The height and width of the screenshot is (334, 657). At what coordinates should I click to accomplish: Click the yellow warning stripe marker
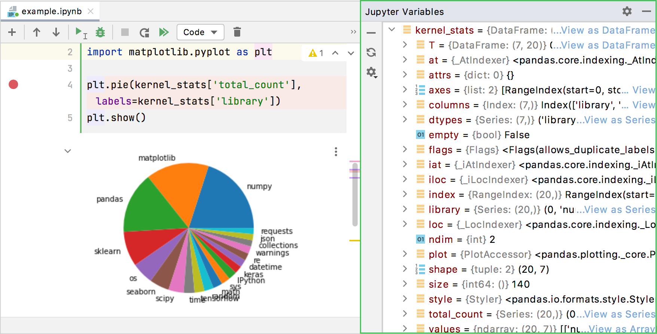point(354,241)
